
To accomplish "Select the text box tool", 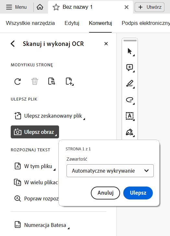I will click(x=130, y=116).
